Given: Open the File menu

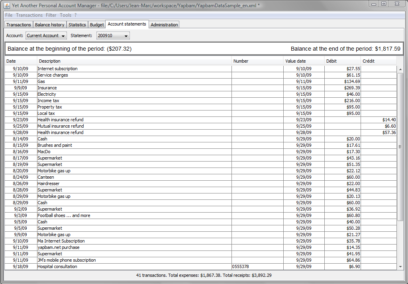Looking at the screenshot, I should point(9,15).
